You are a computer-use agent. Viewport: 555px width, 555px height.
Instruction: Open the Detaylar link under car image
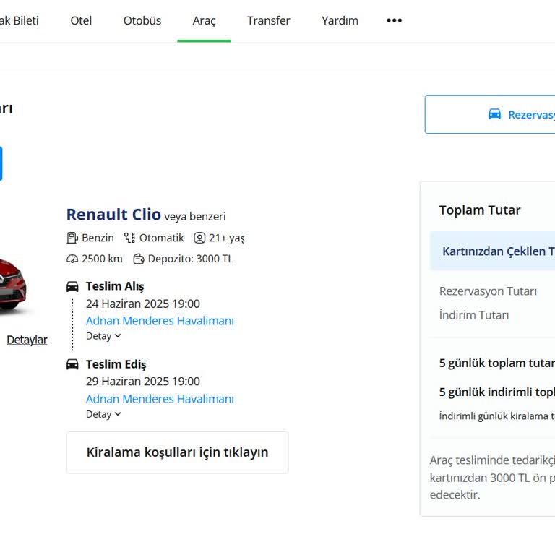tap(27, 340)
